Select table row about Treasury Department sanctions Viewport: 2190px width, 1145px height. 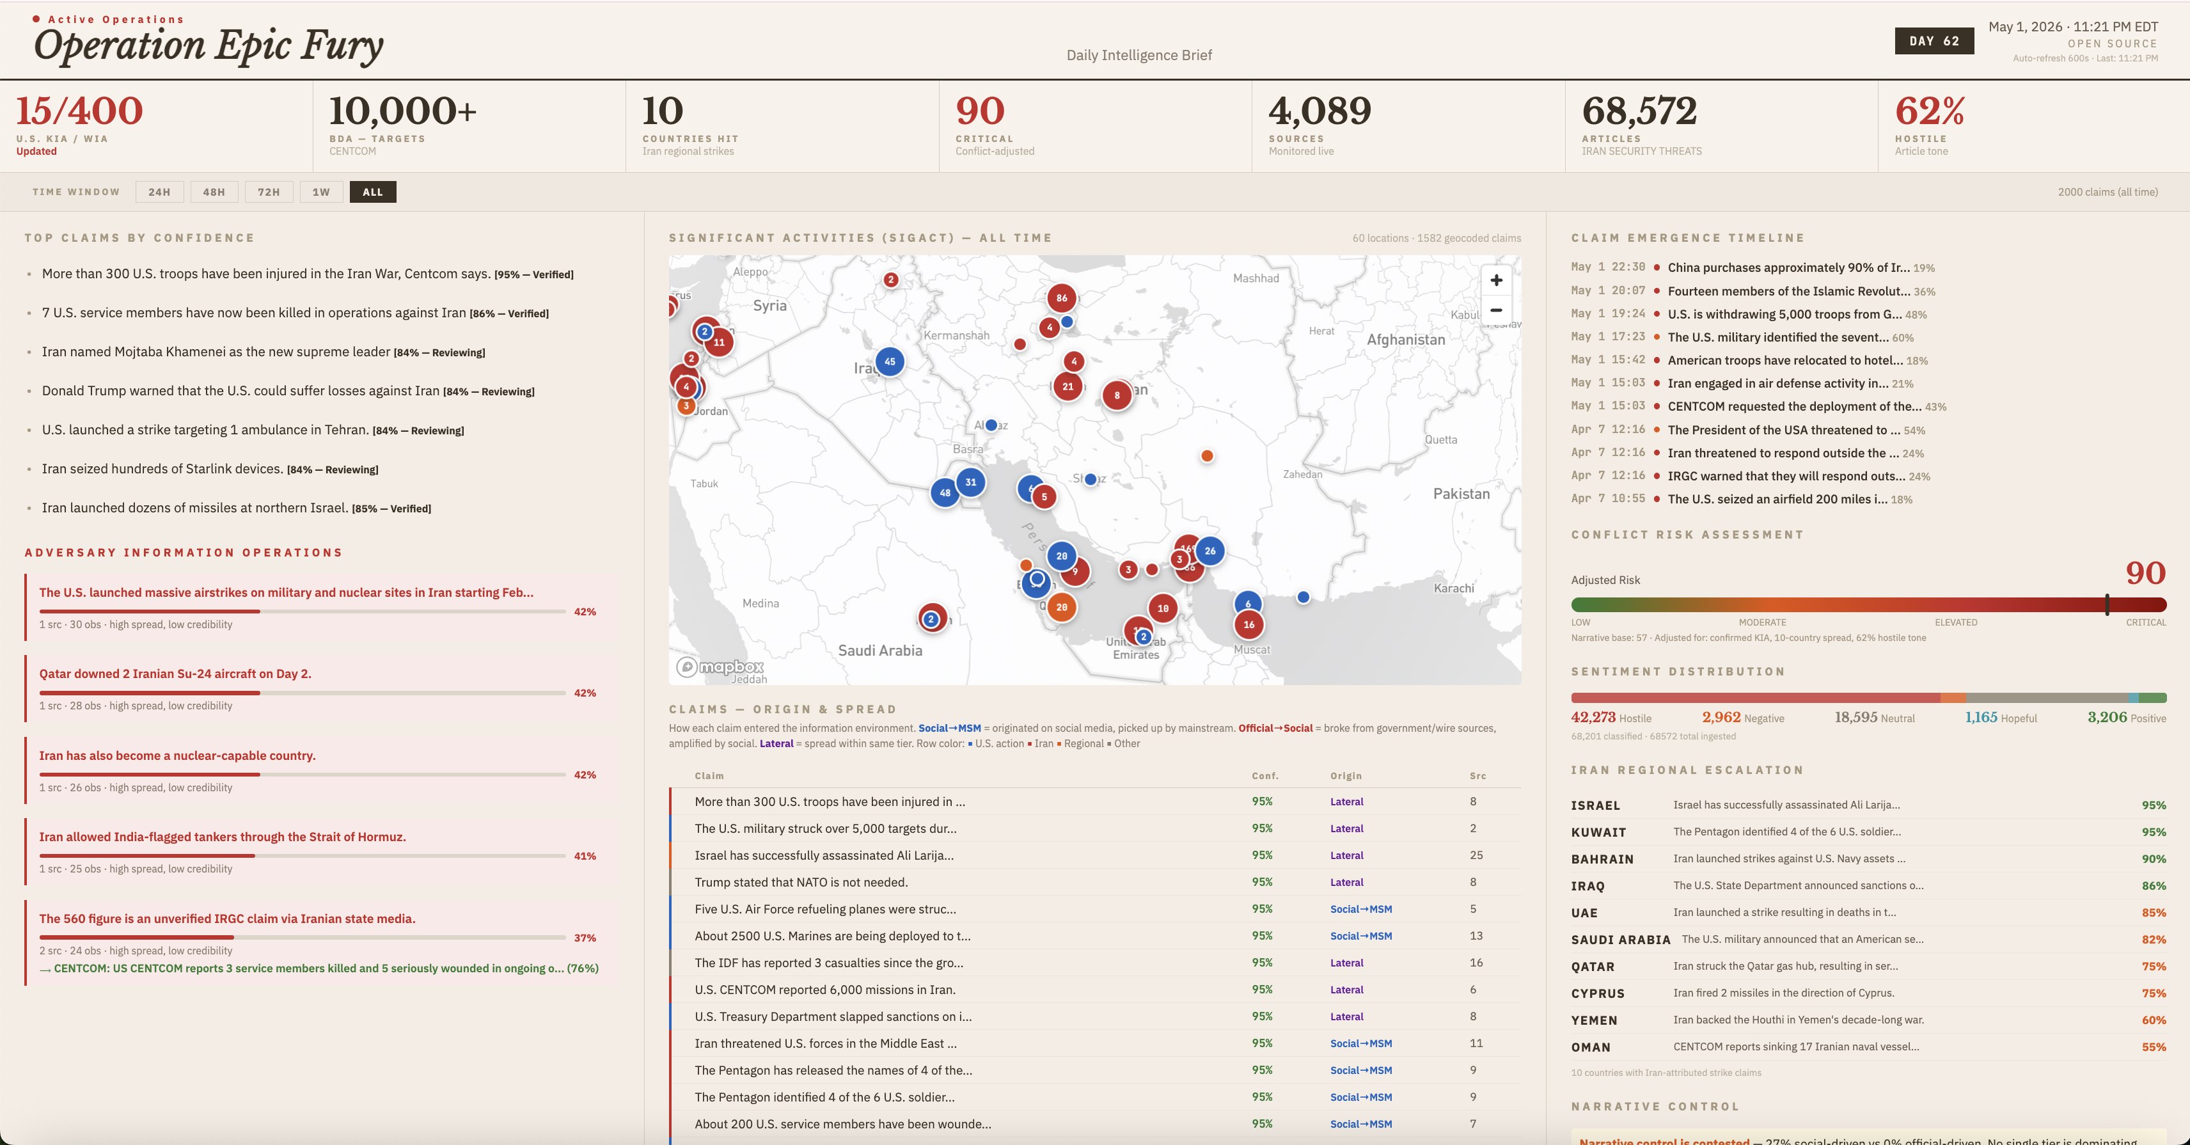(1095, 1016)
